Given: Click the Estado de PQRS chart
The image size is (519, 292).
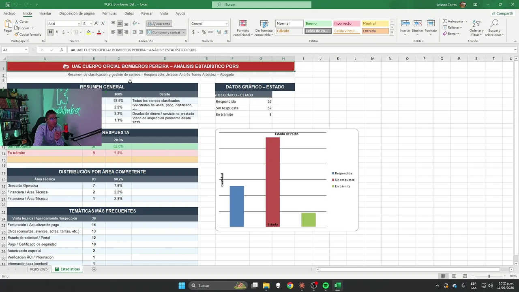Looking at the screenshot, I should click(287, 180).
